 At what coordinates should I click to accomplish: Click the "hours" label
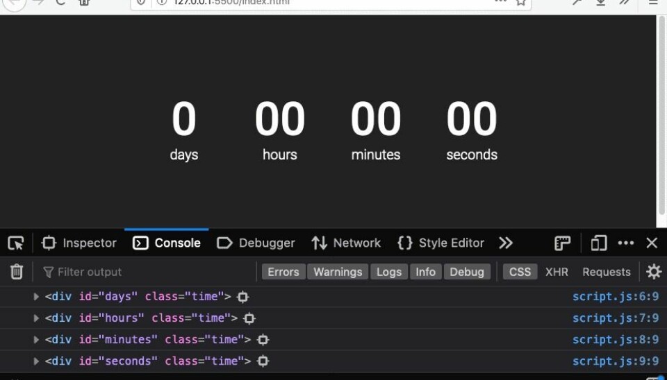(x=280, y=155)
